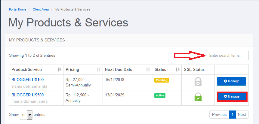259x124 pixels.
Task: Sort table using Pricing column arrows
Action: [99, 70]
